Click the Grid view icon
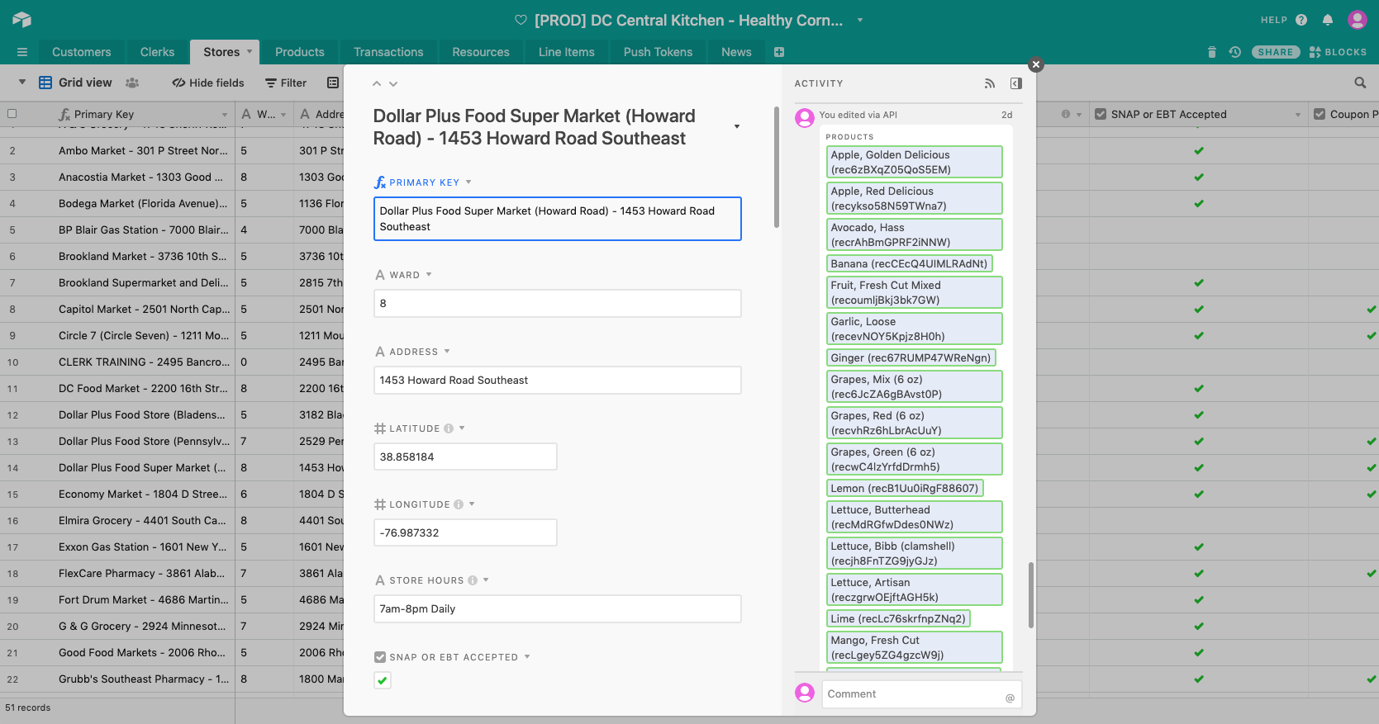 click(45, 83)
